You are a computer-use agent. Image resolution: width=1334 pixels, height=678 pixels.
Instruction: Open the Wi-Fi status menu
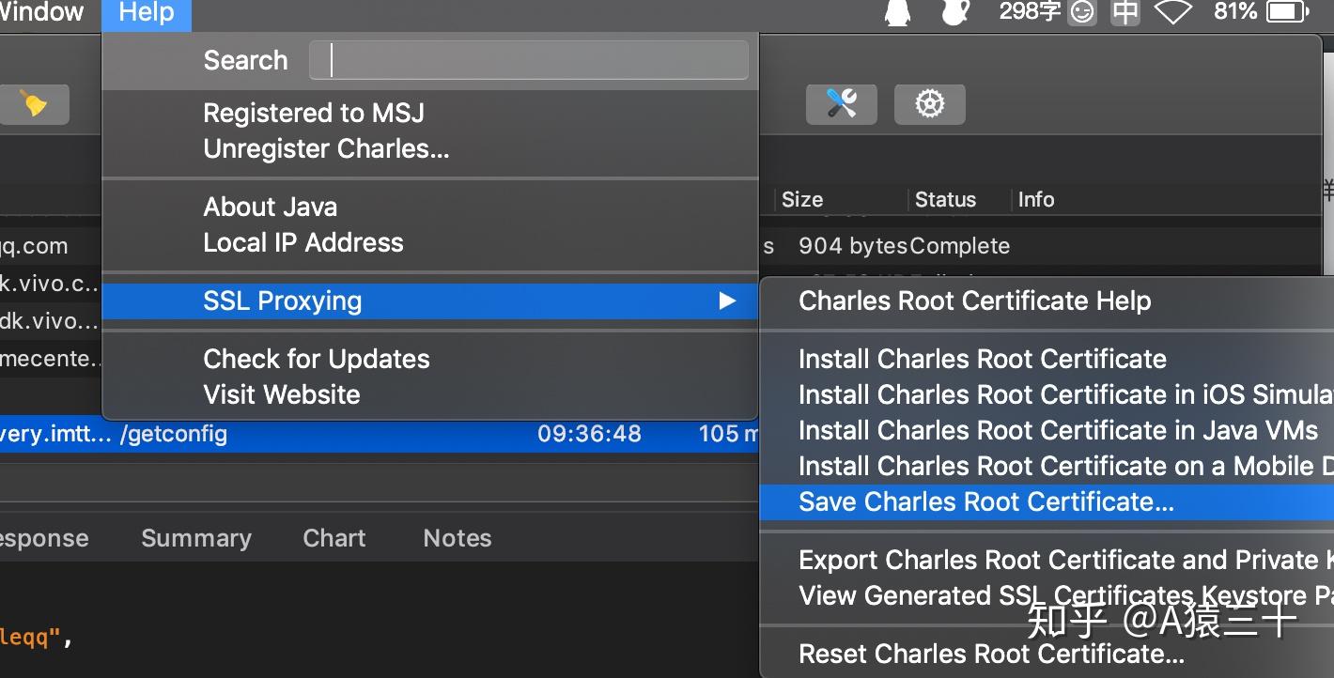pyautogui.click(x=1173, y=12)
